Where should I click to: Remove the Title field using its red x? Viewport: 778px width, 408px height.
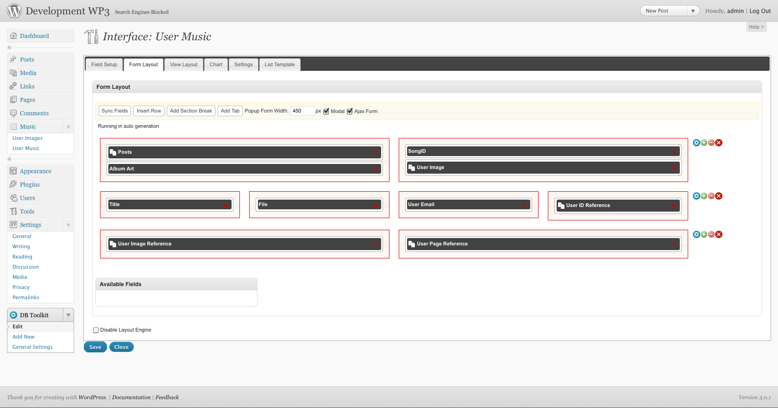tap(226, 206)
